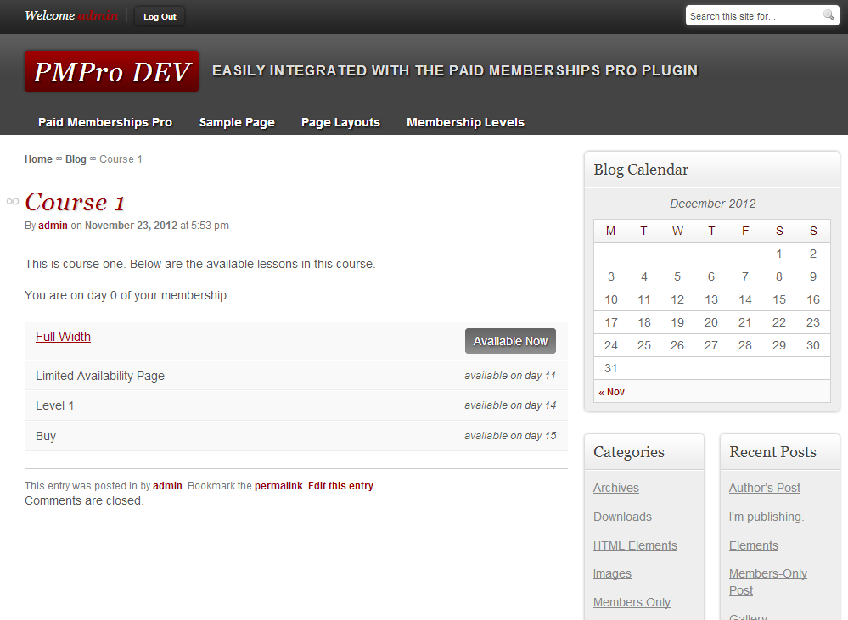The image size is (848, 620).
Task: Click the Recent Posts widget heading
Action: pyautogui.click(x=772, y=452)
